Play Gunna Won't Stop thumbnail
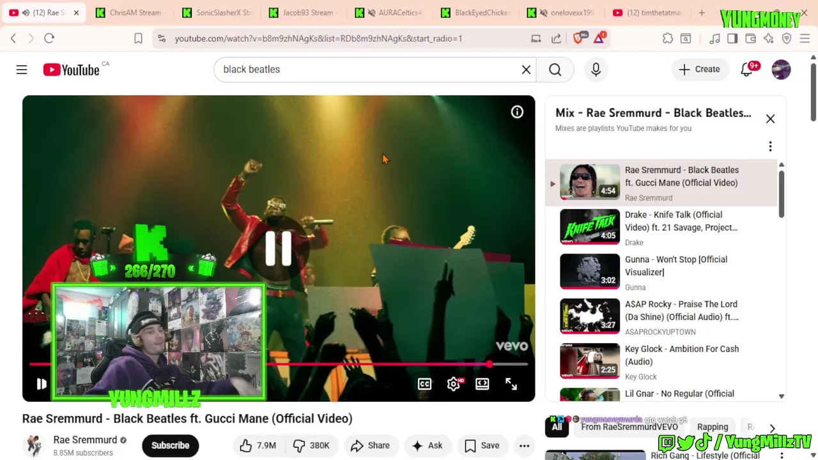The image size is (818, 460). pyautogui.click(x=589, y=272)
